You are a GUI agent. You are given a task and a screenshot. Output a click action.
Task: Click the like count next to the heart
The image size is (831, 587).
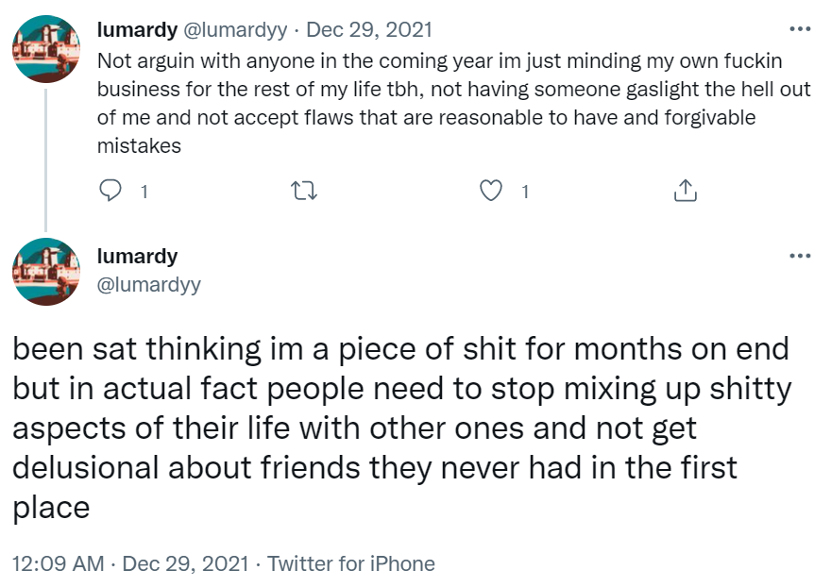525,192
